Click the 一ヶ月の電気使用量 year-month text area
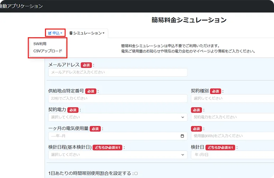The width and height of the screenshot is (274, 178). (107, 136)
